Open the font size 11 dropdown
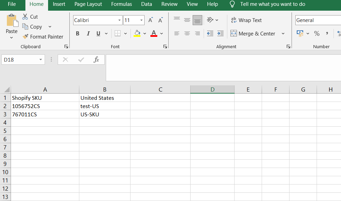Viewport: 341px width, 201px height. [141, 20]
